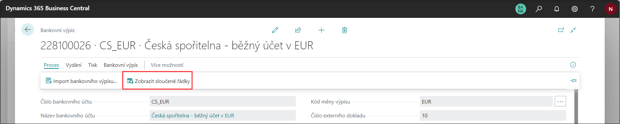Image resolution: width=620 pixels, height=124 pixels.
Task: Click Dynamics 365 Business Central title
Action: click(x=48, y=8)
